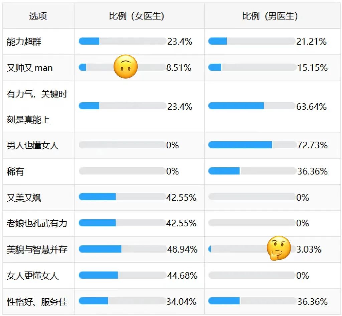The width and height of the screenshot is (342, 316).
Task: Click the 性格好、服务佳 option label
Action: [37, 302]
